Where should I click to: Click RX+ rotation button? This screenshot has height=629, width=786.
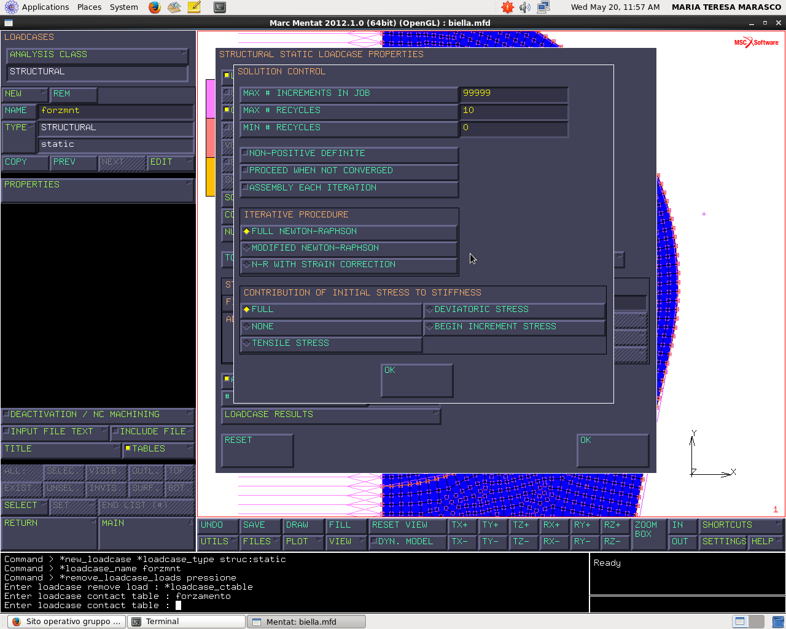pyautogui.click(x=554, y=525)
